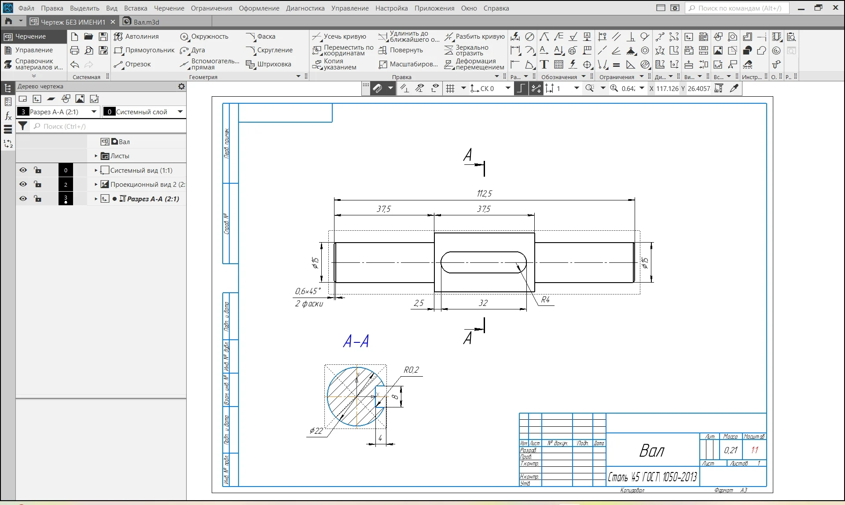Screen dimensions: 845x505
Task: Close the Чертеж БЕЗ ИМЕНИ1 tab
Action: [113, 22]
